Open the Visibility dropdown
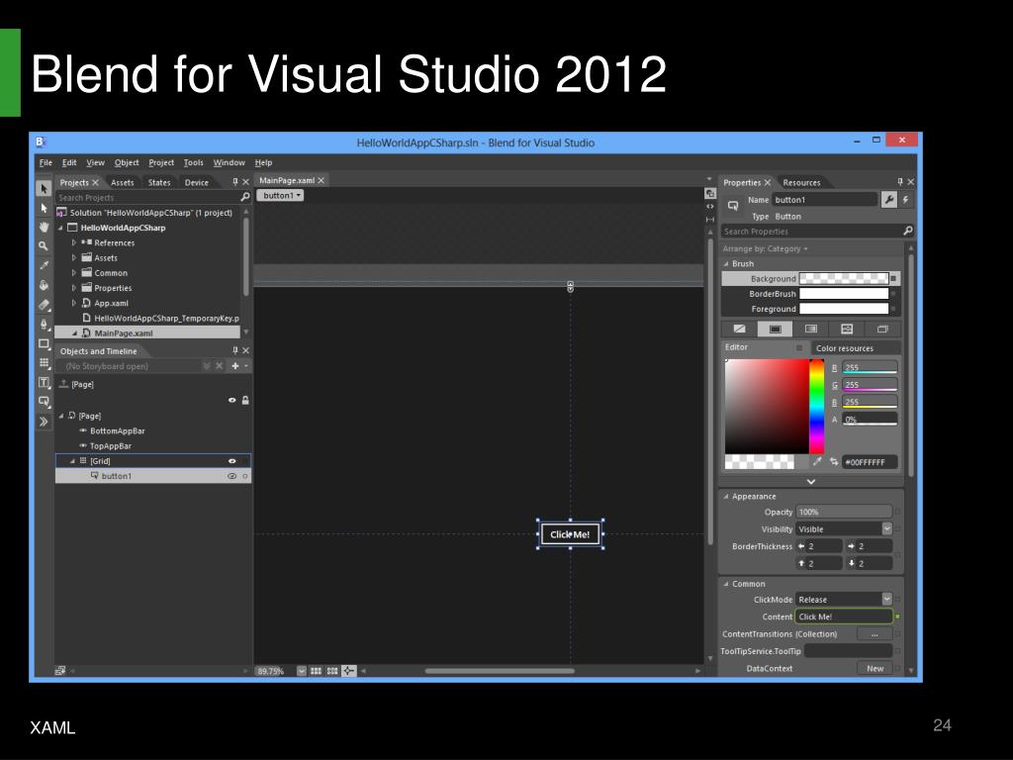This screenshot has height=760, width=1013. (x=887, y=528)
